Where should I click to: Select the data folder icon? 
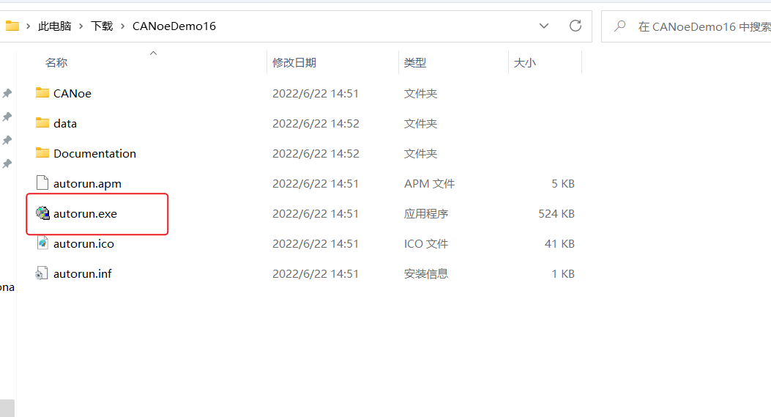pyautogui.click(x=42, y=123)
